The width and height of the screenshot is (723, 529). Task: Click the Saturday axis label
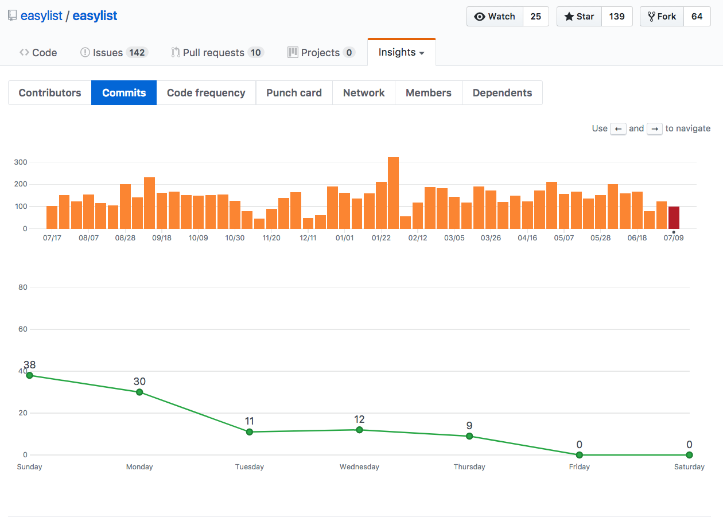tap(689, 467)
